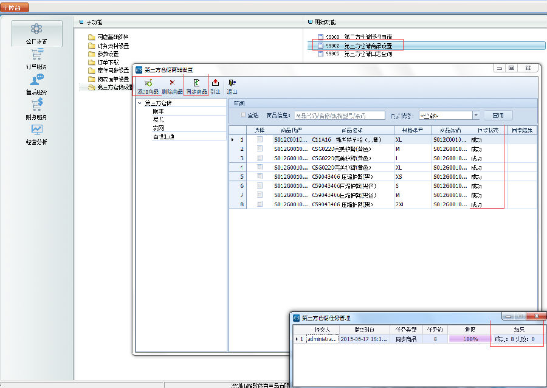Viewport: 547px width, 388px height.
Task: Select the 网店基础资料 folder icon
Action: pos(91,37)
